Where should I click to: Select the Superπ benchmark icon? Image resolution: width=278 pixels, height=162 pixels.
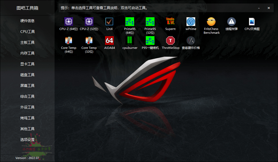tap(170, 22)
